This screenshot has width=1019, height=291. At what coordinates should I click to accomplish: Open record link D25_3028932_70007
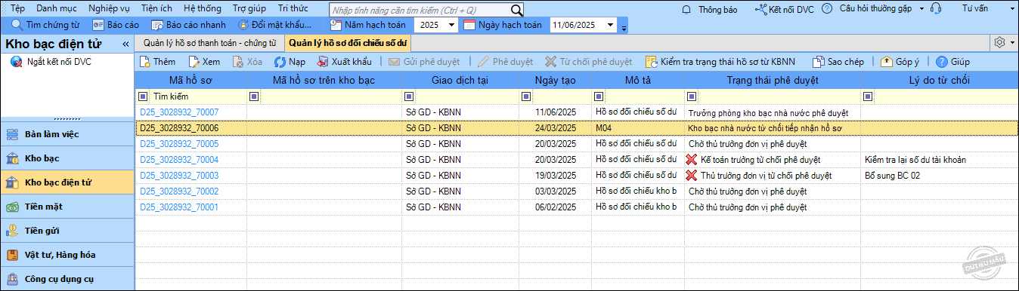[179, 112]
